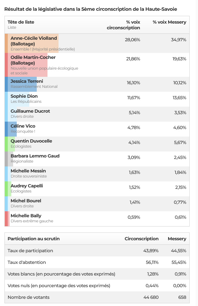Click Sophie Dion candidate name

coord(24,96)
